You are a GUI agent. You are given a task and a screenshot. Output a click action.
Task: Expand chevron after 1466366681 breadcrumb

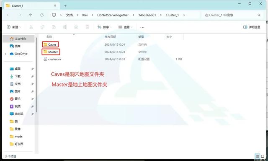tap(161, 15)
